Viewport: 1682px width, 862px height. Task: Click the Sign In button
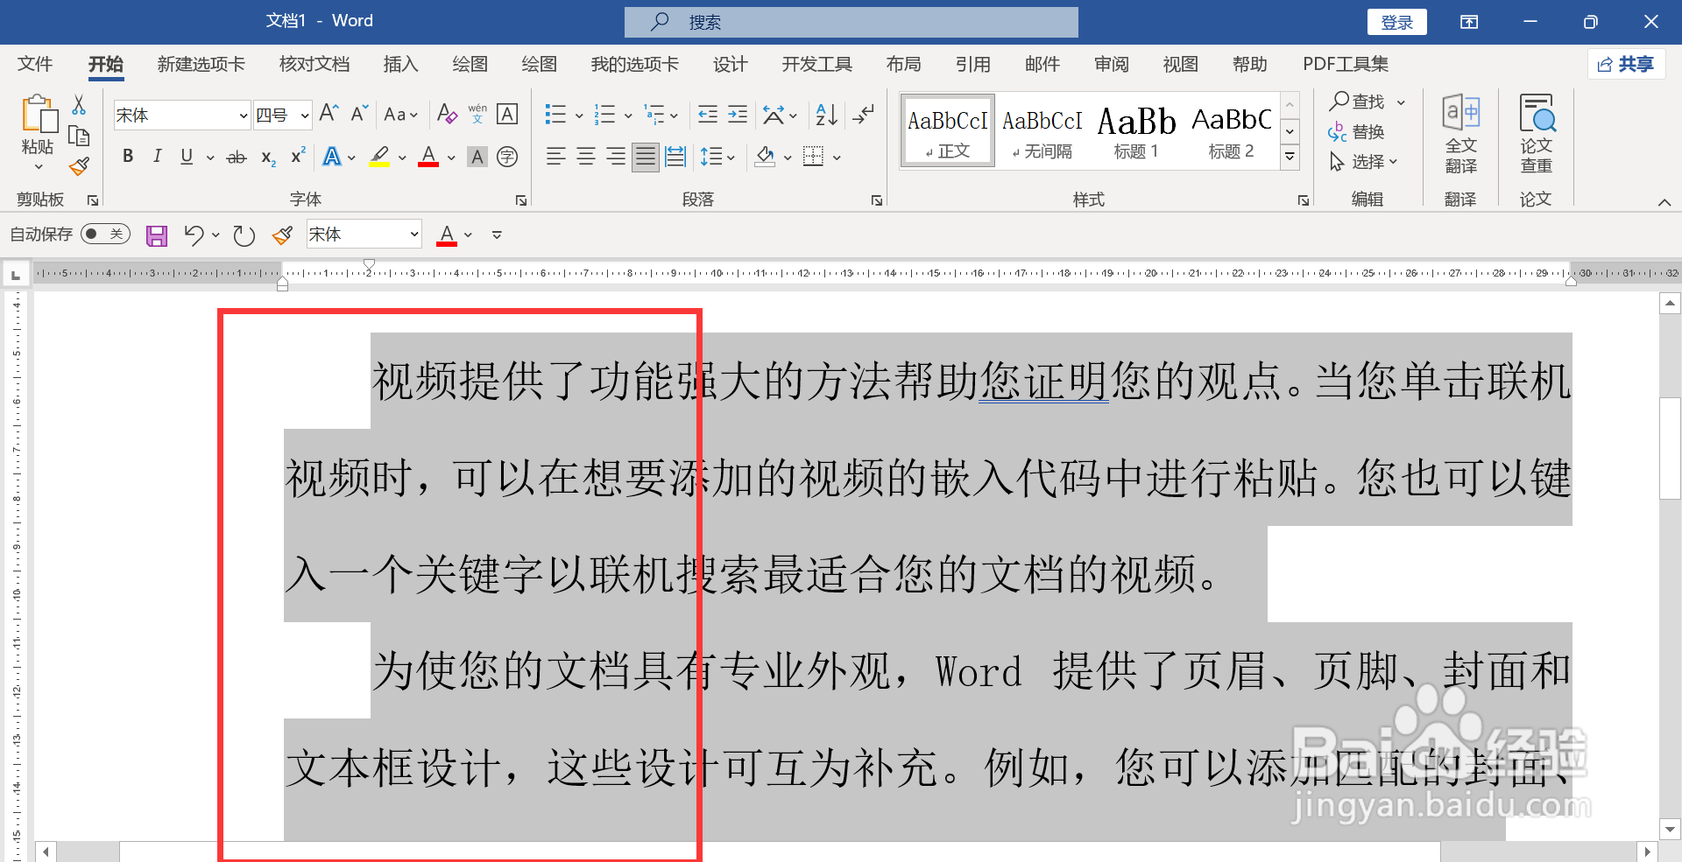click(1396, 22)
